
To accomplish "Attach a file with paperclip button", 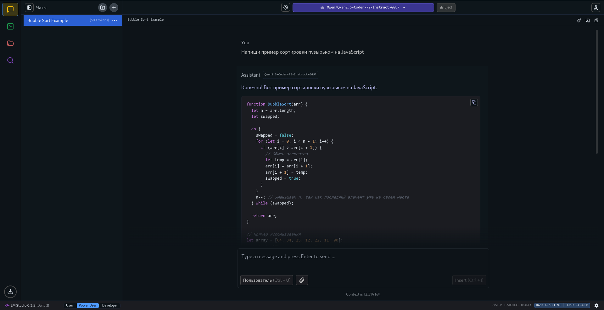I will tap(302, 280).
